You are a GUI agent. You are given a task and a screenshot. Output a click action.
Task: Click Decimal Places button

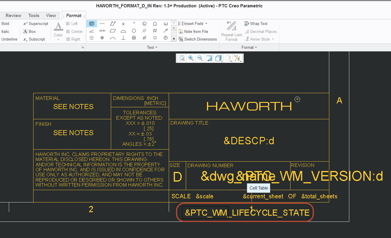tap(260, 31)
